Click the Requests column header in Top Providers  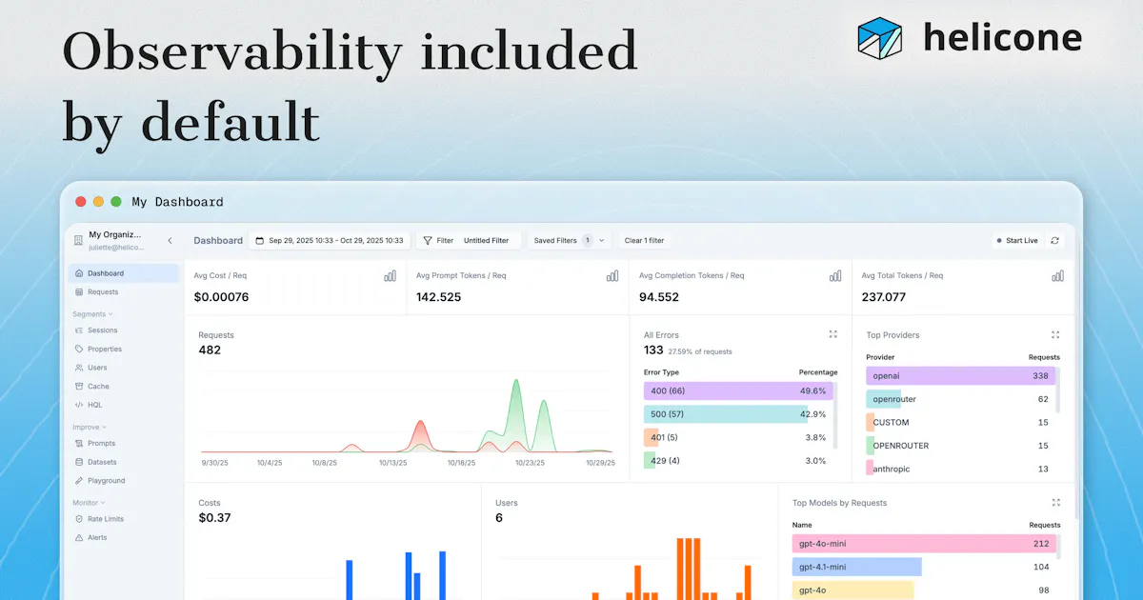[x=1044, y=357]
